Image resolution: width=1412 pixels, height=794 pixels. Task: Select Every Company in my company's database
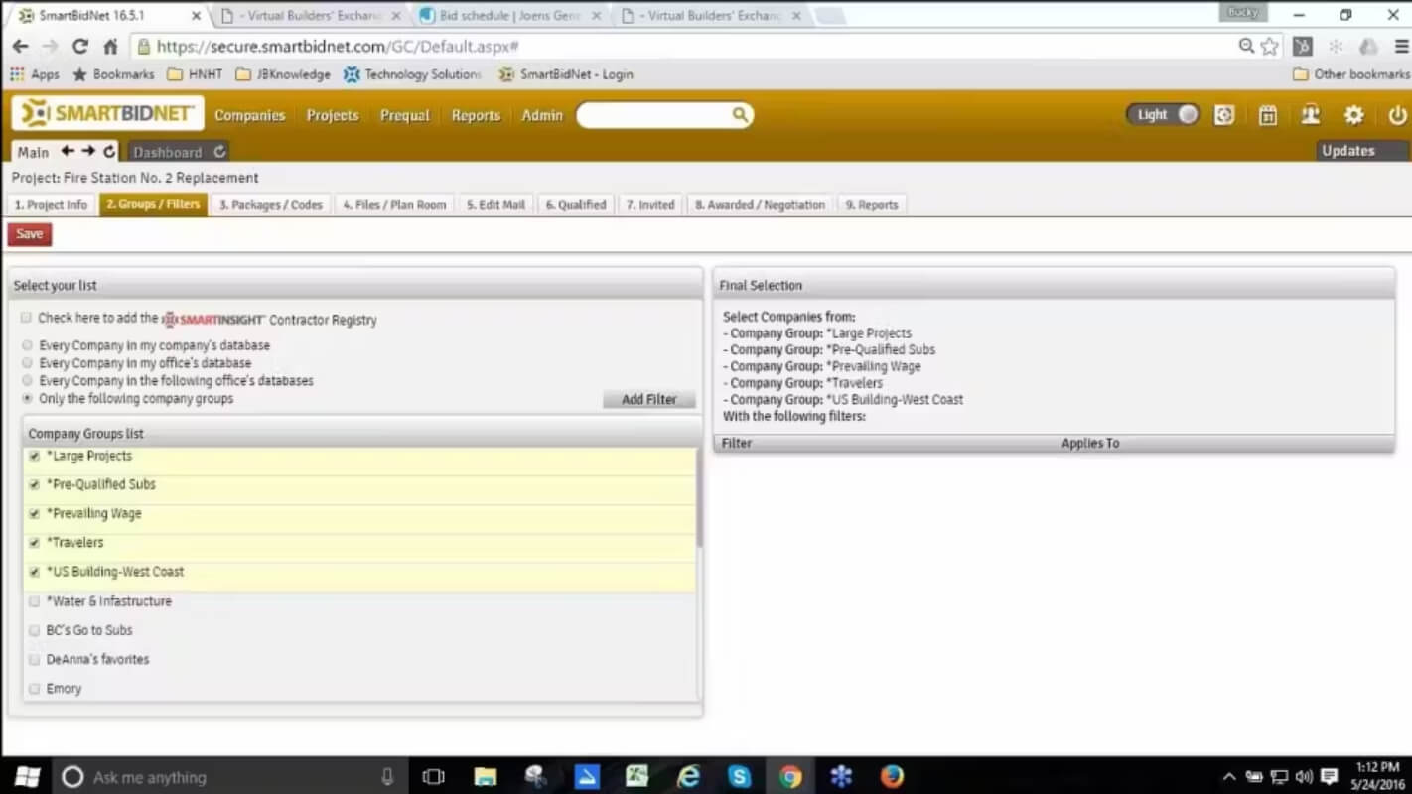pos(27,345)
